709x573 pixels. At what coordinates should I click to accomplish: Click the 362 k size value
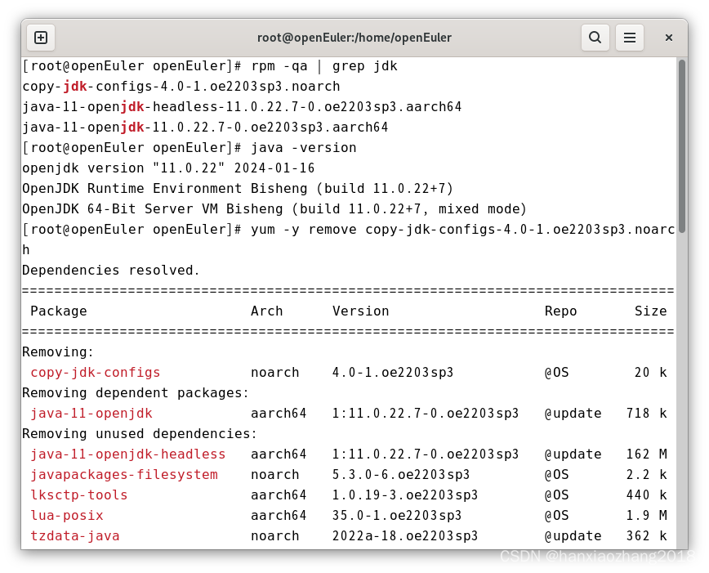click(x=646, y=536)
